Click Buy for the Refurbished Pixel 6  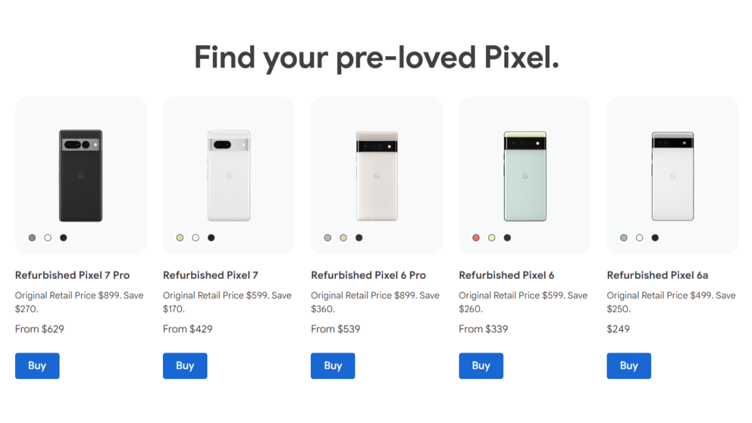pyautogui.click(x=481, y=365)
